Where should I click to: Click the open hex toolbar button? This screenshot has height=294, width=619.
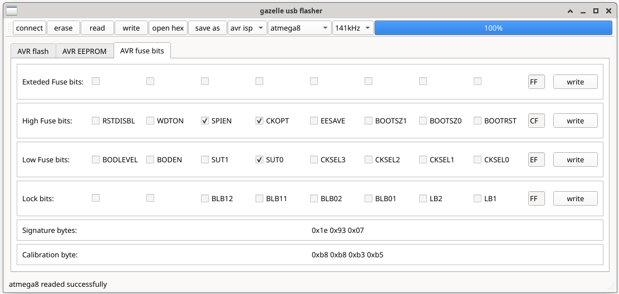point(168,28)
